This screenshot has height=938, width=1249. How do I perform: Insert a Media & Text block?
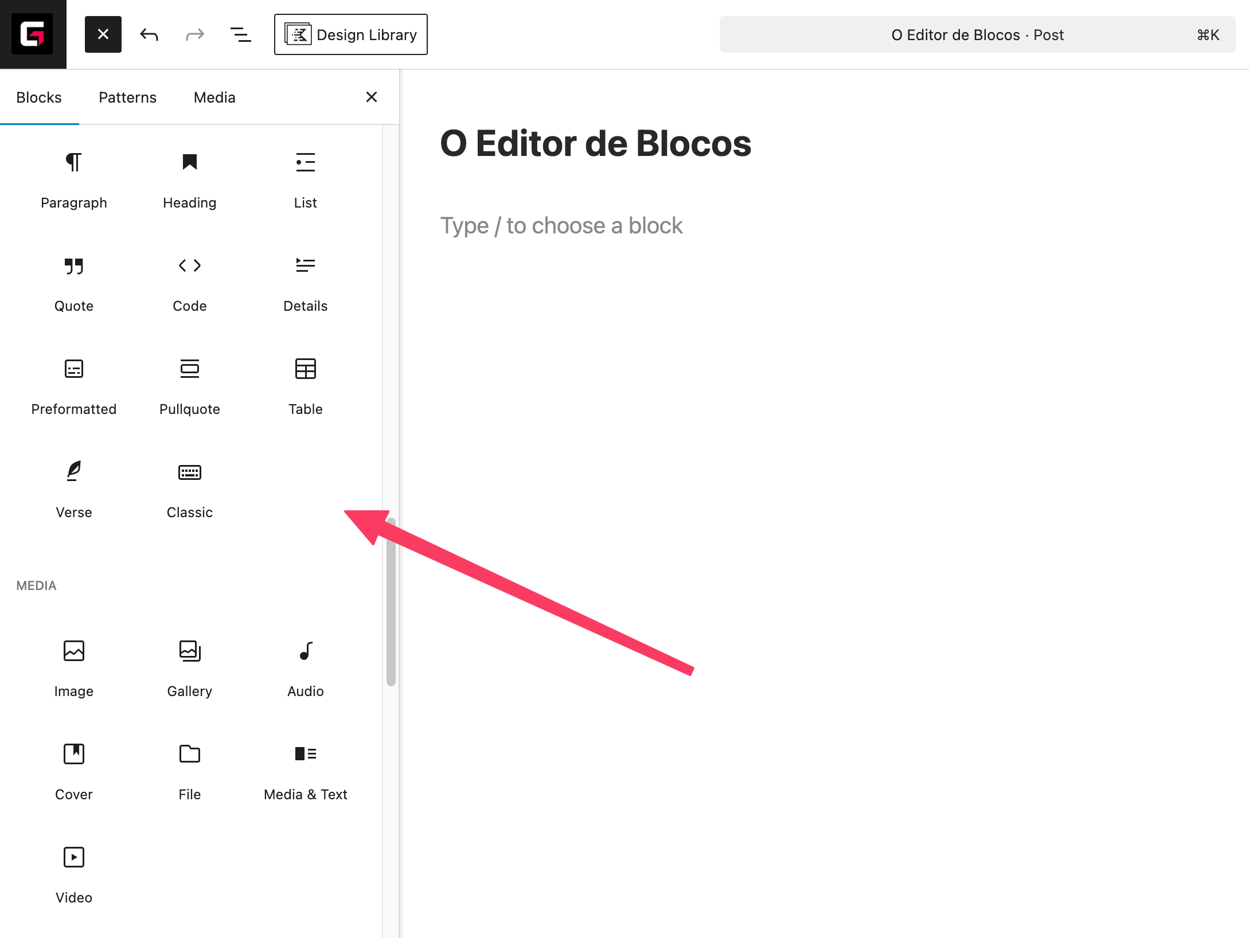[305, 769]
